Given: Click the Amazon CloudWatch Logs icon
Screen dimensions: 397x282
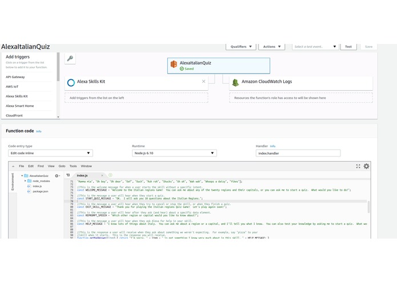Looking at the screenshot, I should 235,82.
